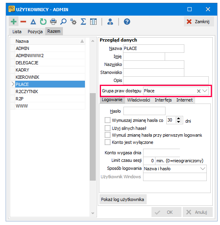The image size is (220, 225).
Task: Click the blue user person icon
Action: [110, 22]
